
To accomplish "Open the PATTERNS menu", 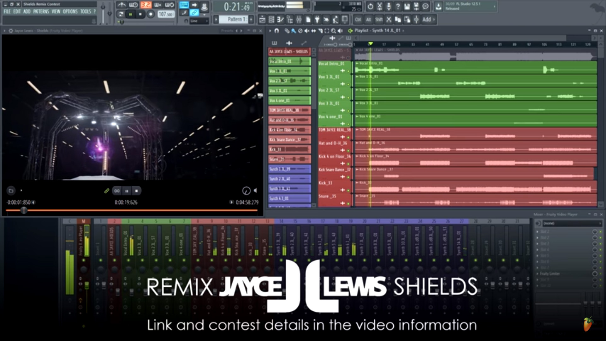I will 41,12.
